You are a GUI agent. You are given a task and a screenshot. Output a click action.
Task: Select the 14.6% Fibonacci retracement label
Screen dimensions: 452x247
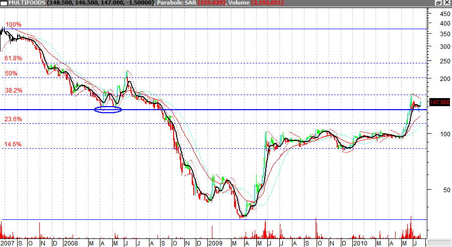[x=14, y=144]
